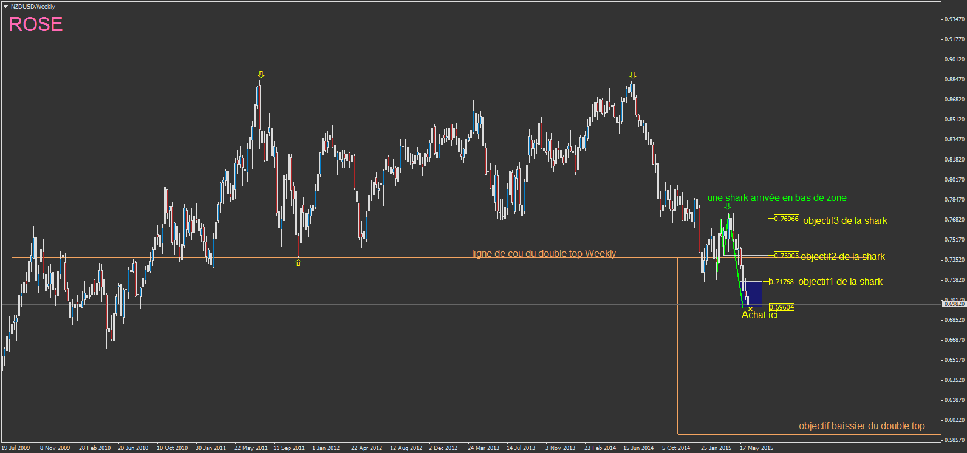Click 0.78470 on the price scale

954,200
